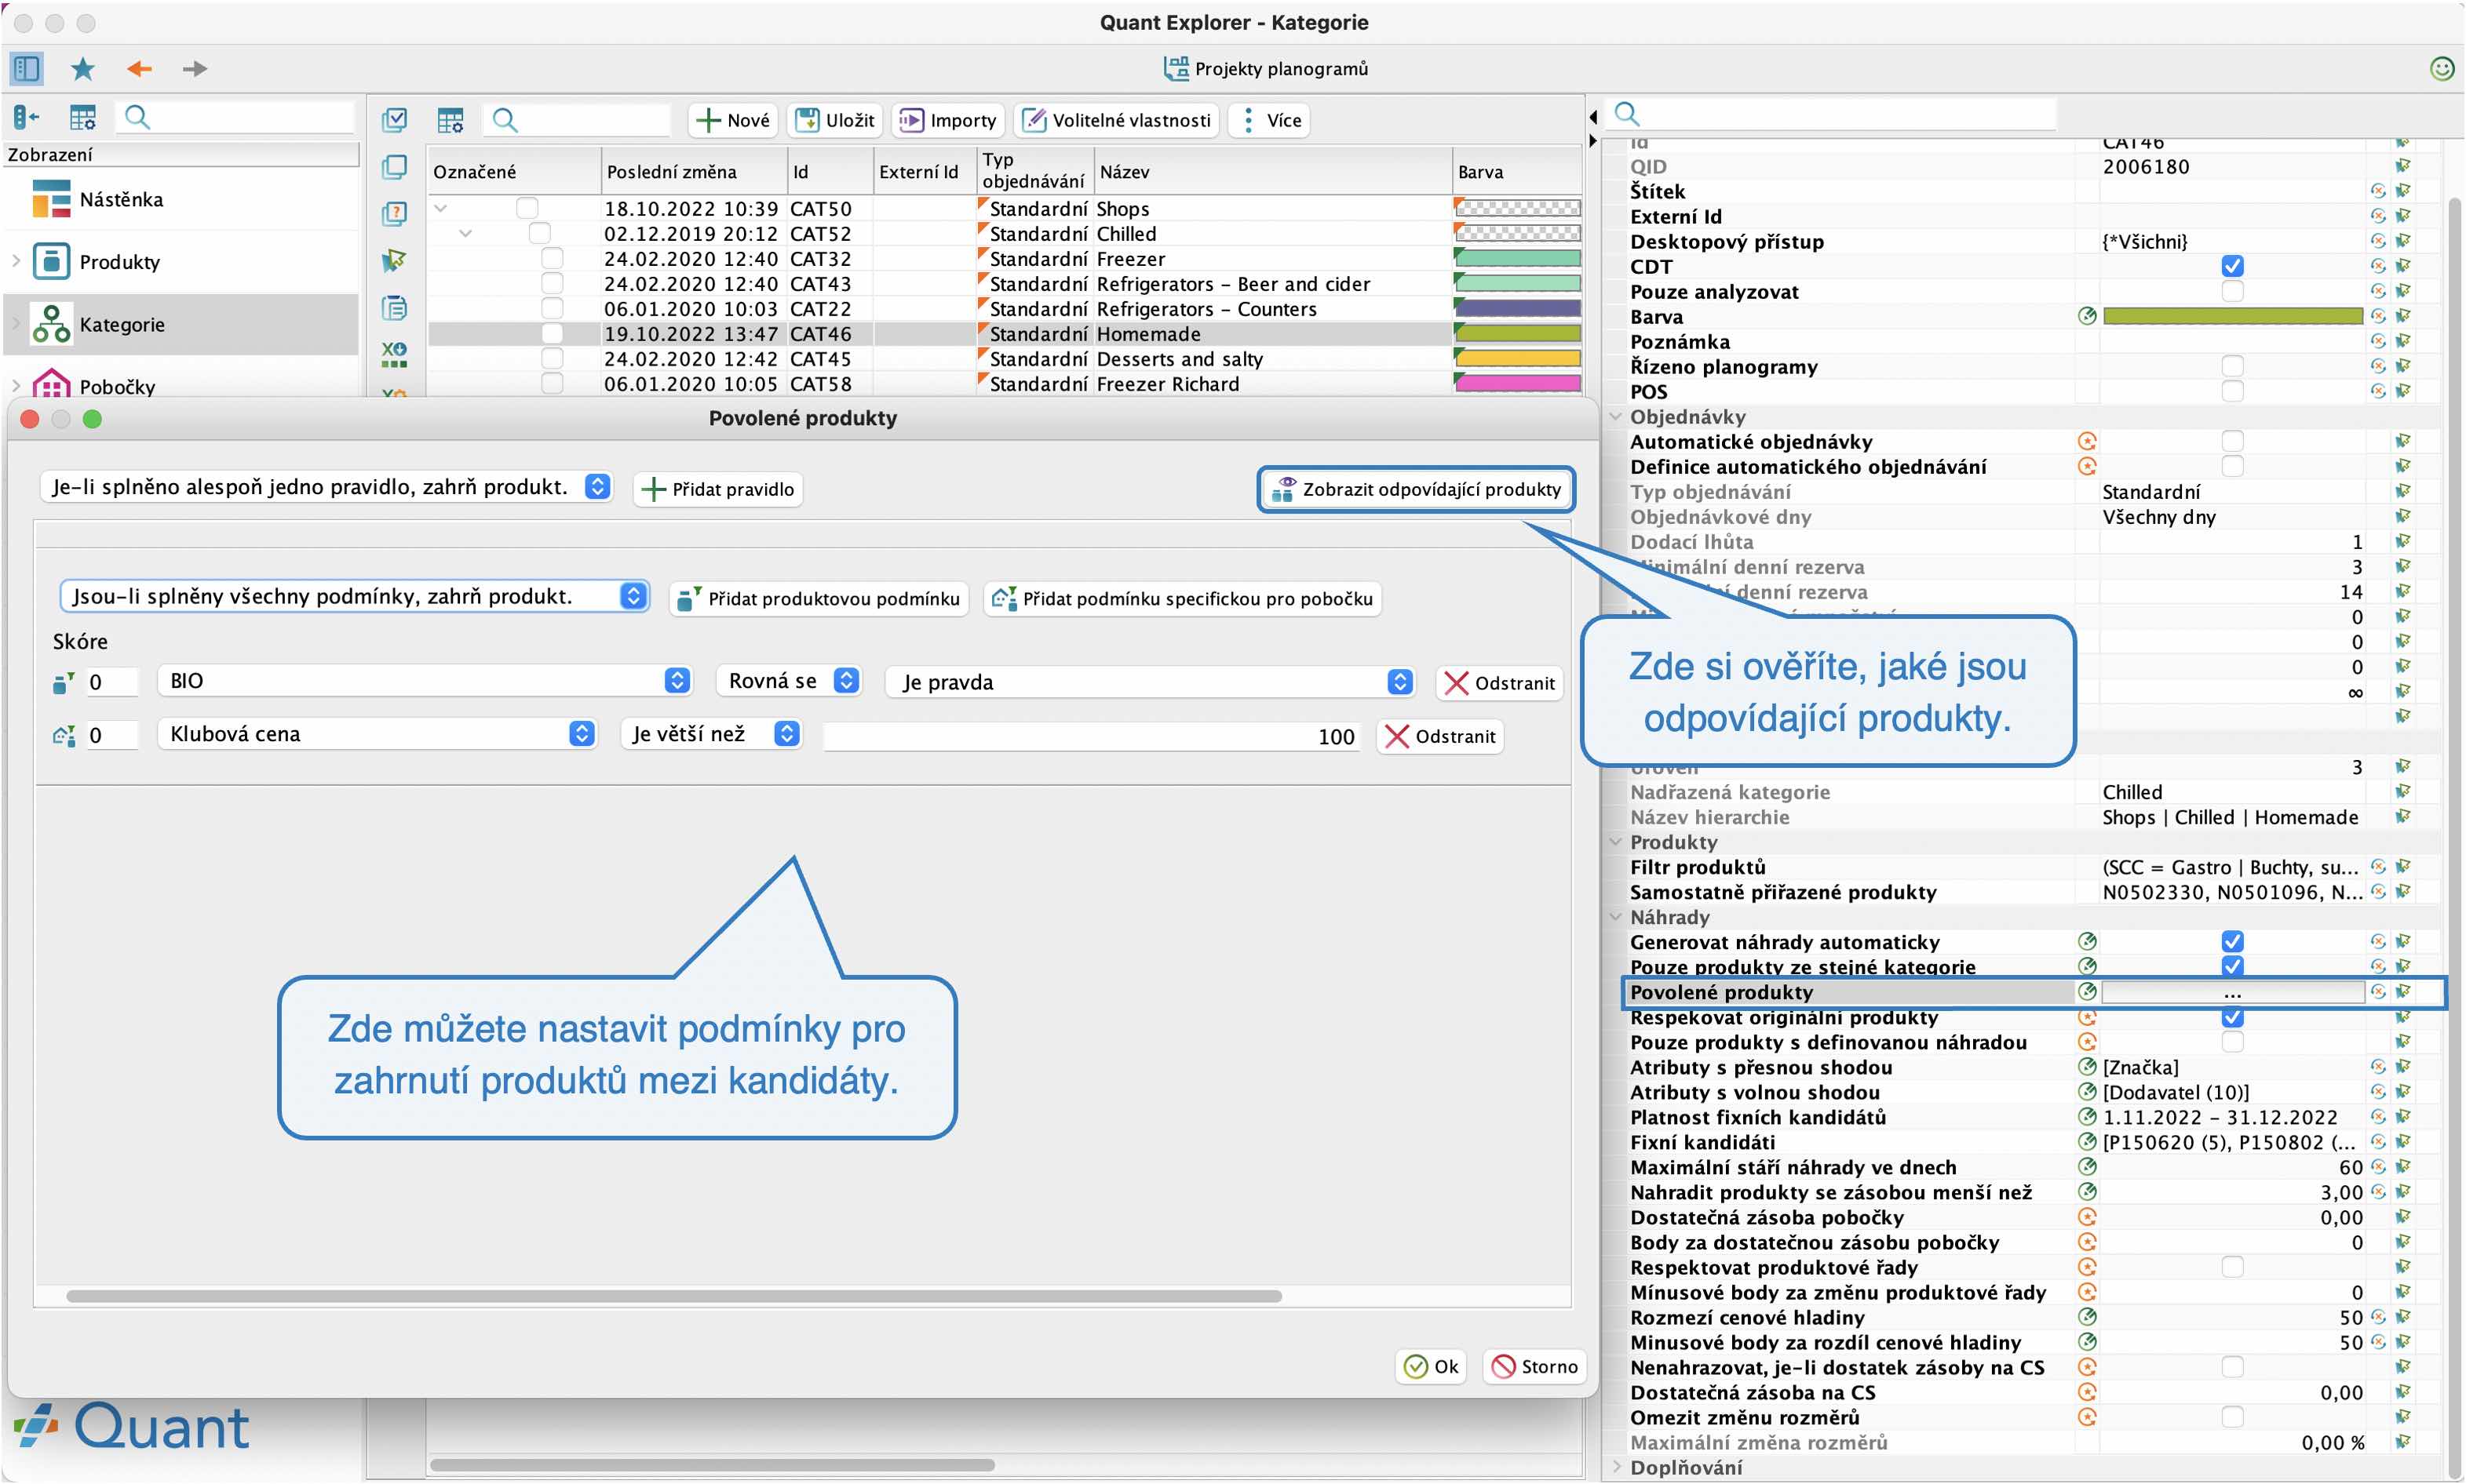Collapse the Chilled category row

point(465,233)
